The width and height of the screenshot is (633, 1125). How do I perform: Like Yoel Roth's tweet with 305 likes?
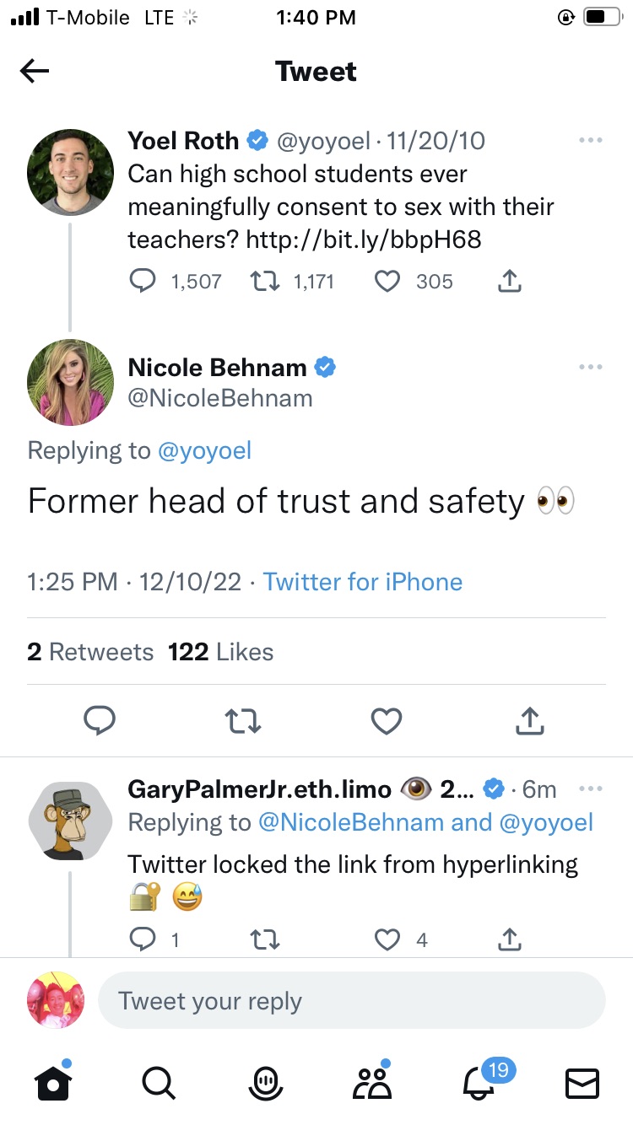(387, 281)
